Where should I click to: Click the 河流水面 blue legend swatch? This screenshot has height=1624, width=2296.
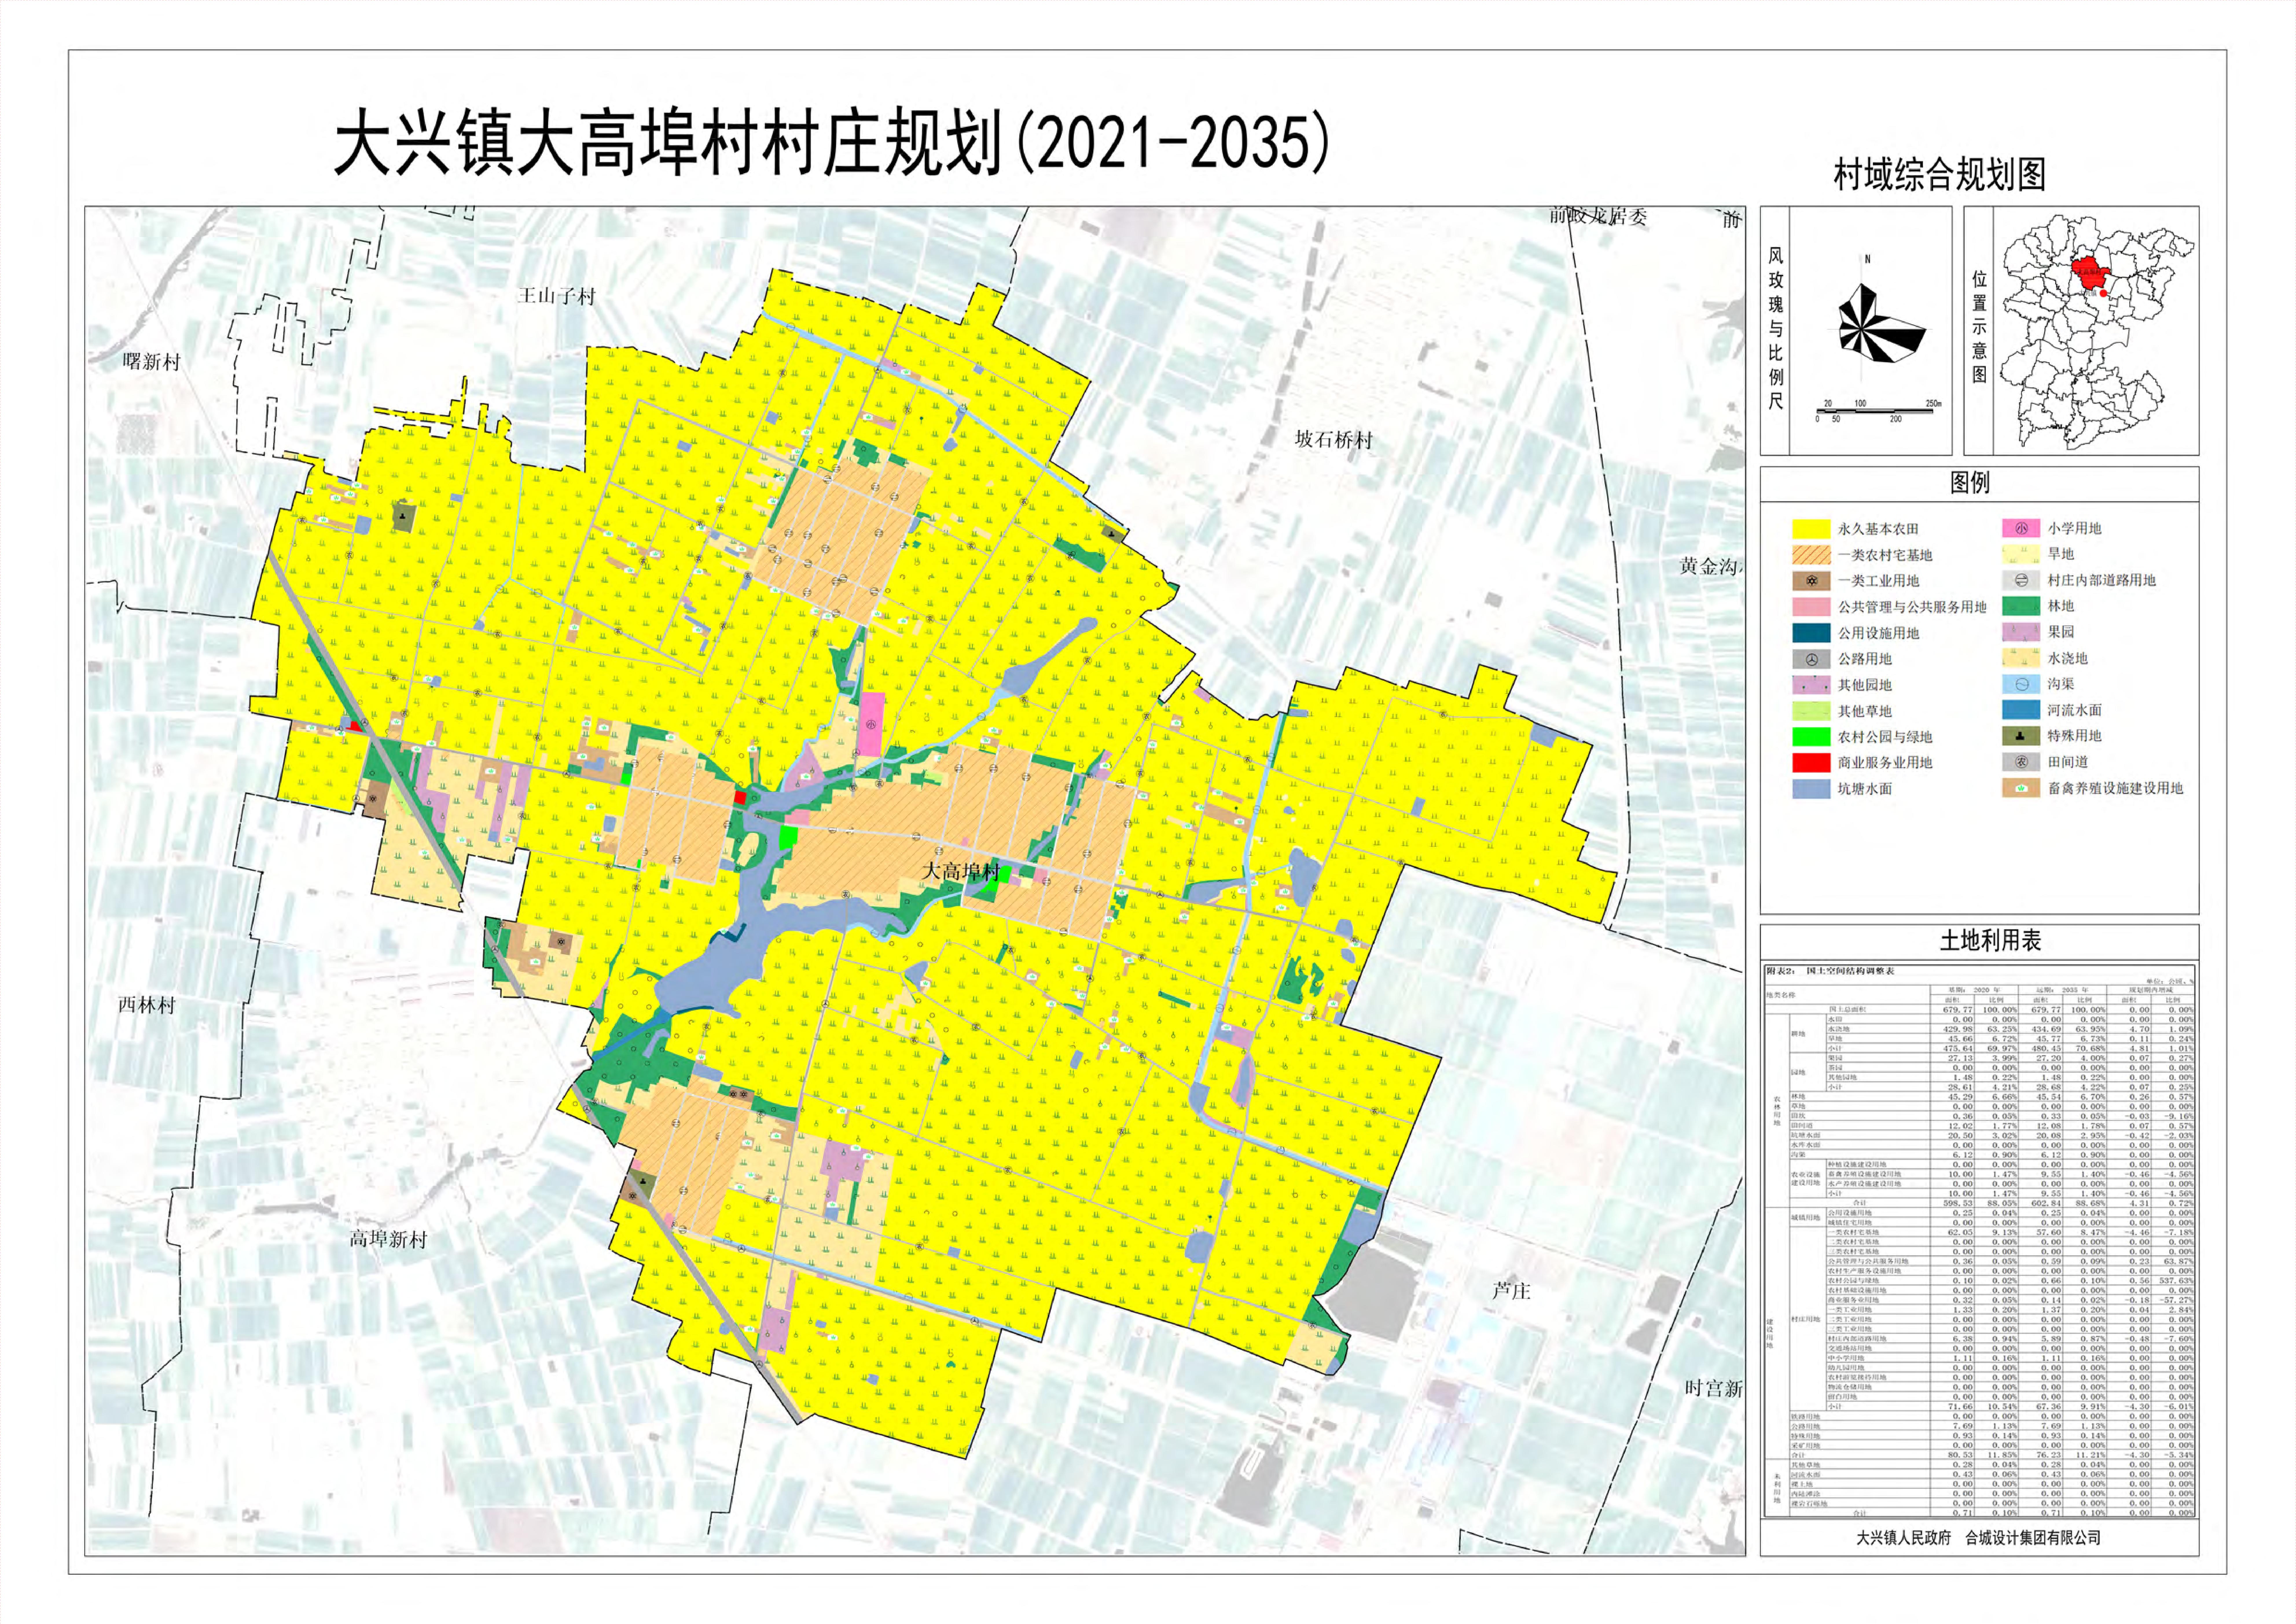pyautogui.click(x=2021, y=710)
